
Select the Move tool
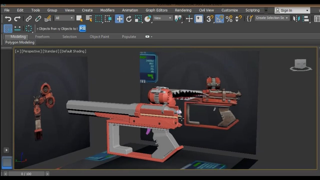click(x=119, y=18)
